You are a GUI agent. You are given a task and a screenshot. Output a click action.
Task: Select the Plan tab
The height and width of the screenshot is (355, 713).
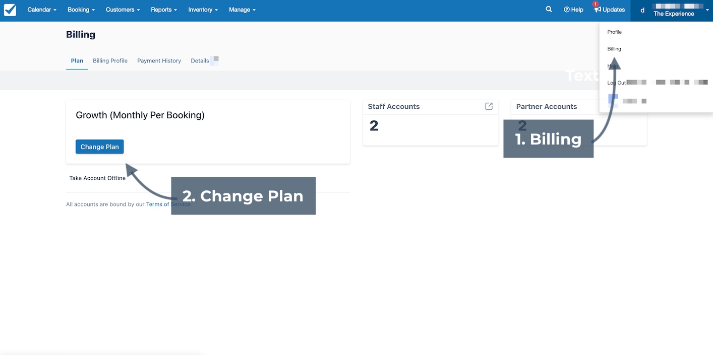77,60
